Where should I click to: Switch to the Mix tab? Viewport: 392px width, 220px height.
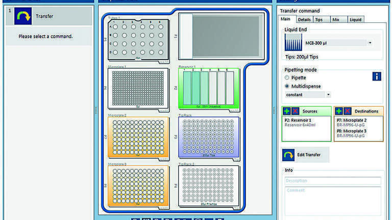(339, 19)
